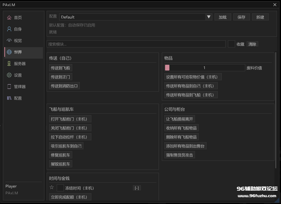Click 吸引巡航车到自己 button
Image resolution: width=281 pixels, height=204 pixels.
[66, 146]
